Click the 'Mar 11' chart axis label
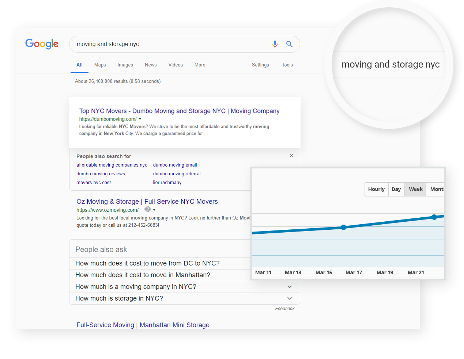 click(263, 272)
